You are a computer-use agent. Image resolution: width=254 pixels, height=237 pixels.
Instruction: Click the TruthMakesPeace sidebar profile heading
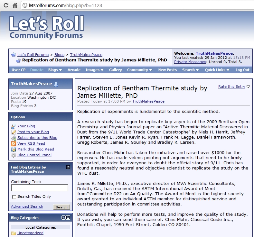click(32, 84)
